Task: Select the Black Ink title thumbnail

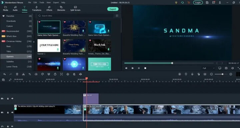Action: point(100,46)
